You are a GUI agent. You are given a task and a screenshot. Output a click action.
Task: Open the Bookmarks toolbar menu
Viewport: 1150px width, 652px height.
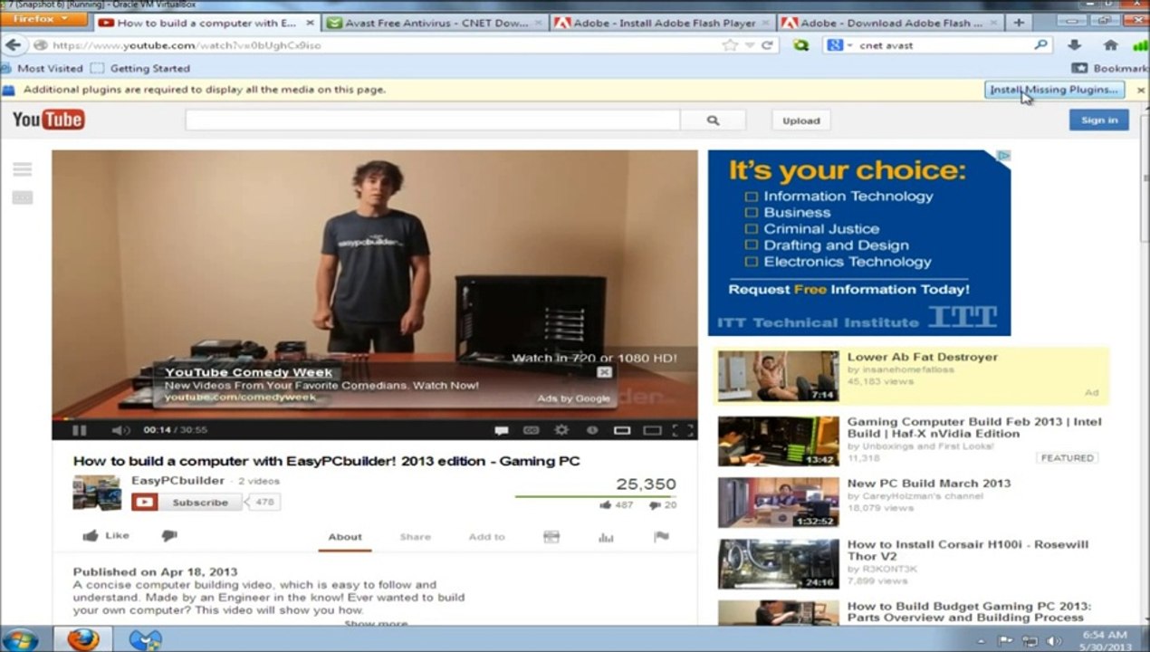click(x=1109, y=68)
